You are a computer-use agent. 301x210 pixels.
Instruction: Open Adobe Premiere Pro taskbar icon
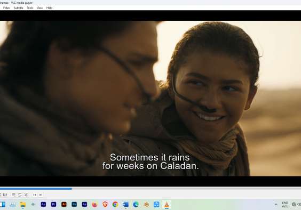click(x=54, y=205)
